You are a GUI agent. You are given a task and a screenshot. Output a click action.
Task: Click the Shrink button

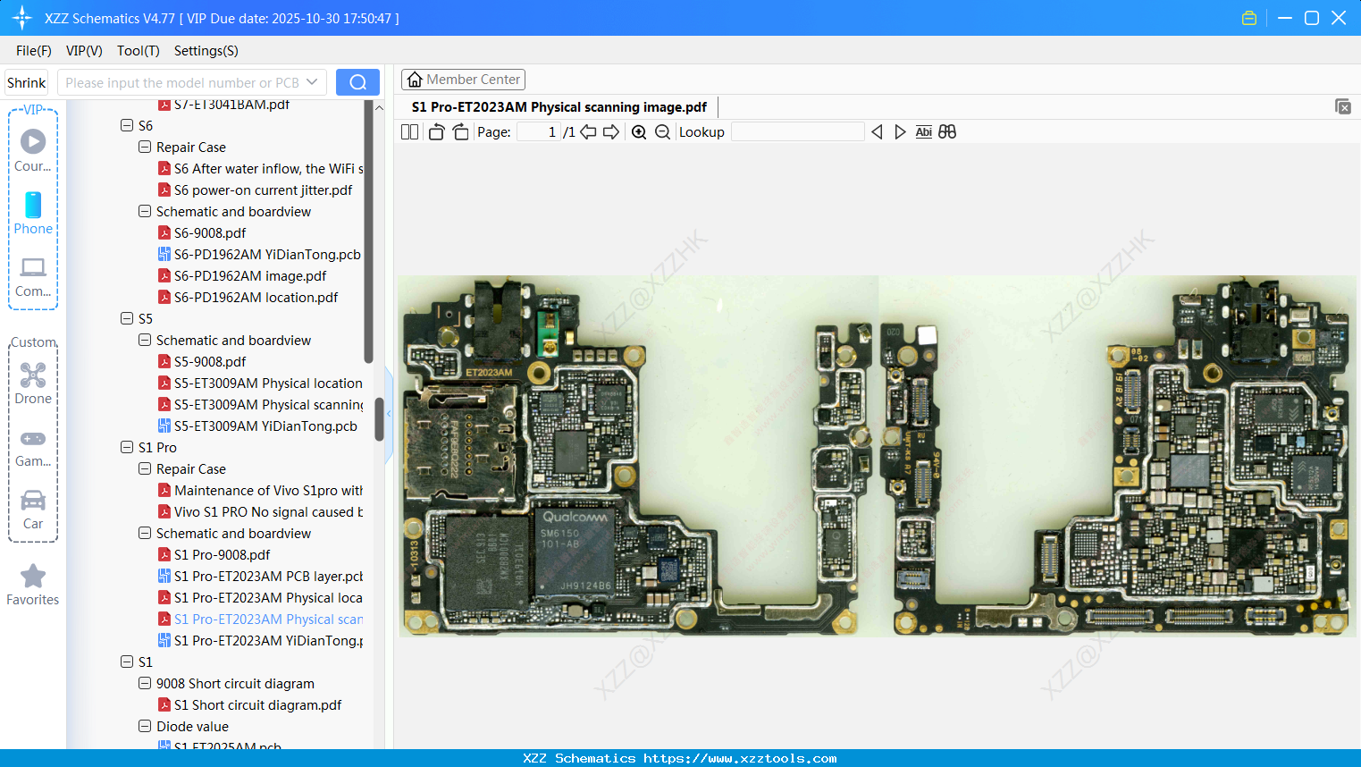point(27,82)
